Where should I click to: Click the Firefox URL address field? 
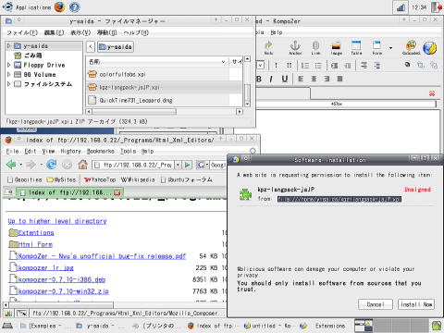133,165
